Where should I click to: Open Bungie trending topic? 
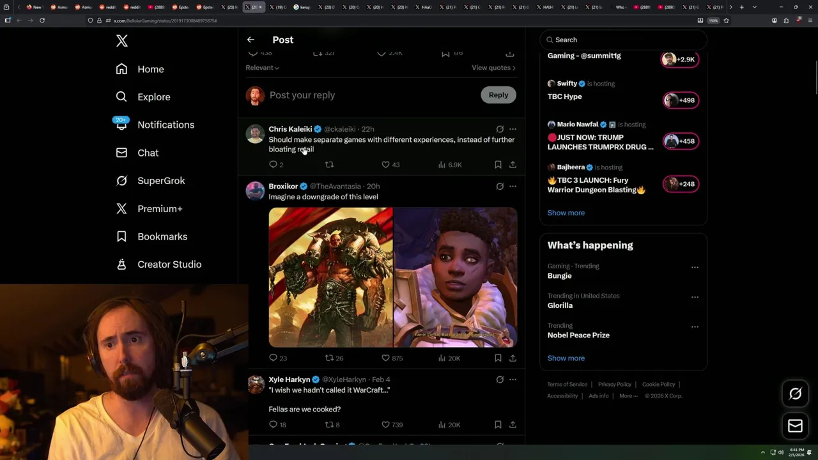[559, 276]
